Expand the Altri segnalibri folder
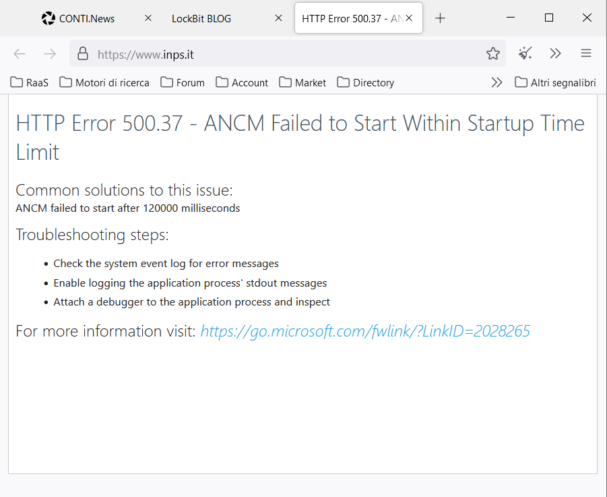Image resolution: width=607 pixels, height=497 pixels. pyautogui.click(x=555, y=82)
